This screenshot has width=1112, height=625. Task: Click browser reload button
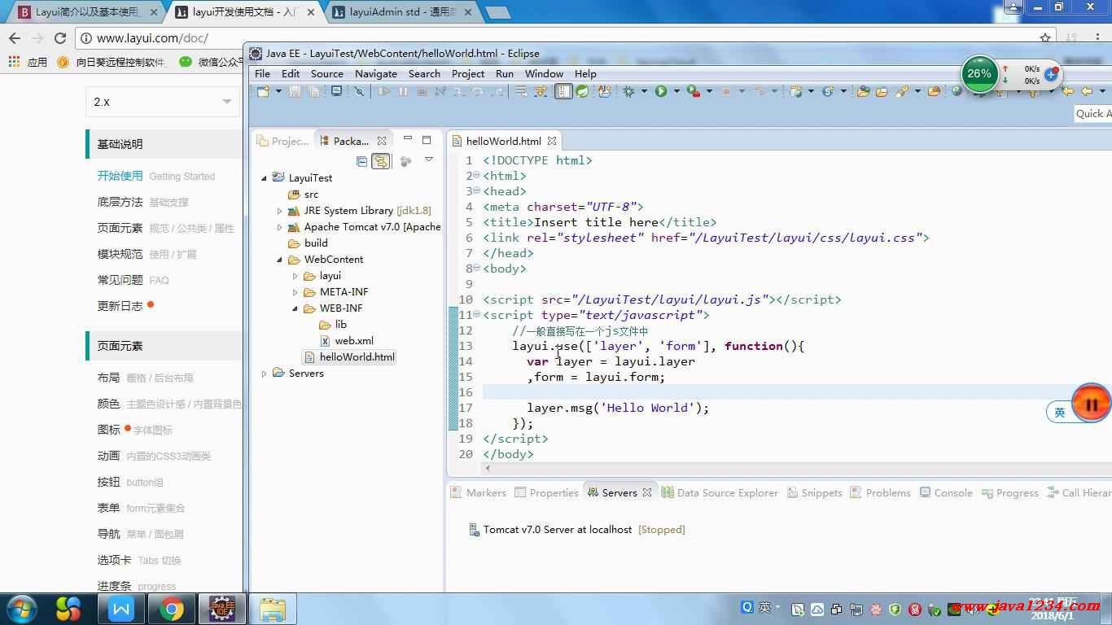pyautogui.click(x=59, y=38)
